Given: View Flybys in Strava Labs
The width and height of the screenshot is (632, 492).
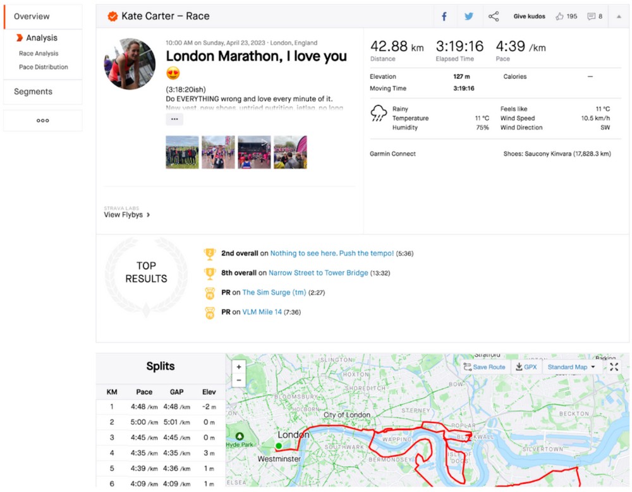Looking at the screenshot, I should pyautogui.click(x=127, y=215).
